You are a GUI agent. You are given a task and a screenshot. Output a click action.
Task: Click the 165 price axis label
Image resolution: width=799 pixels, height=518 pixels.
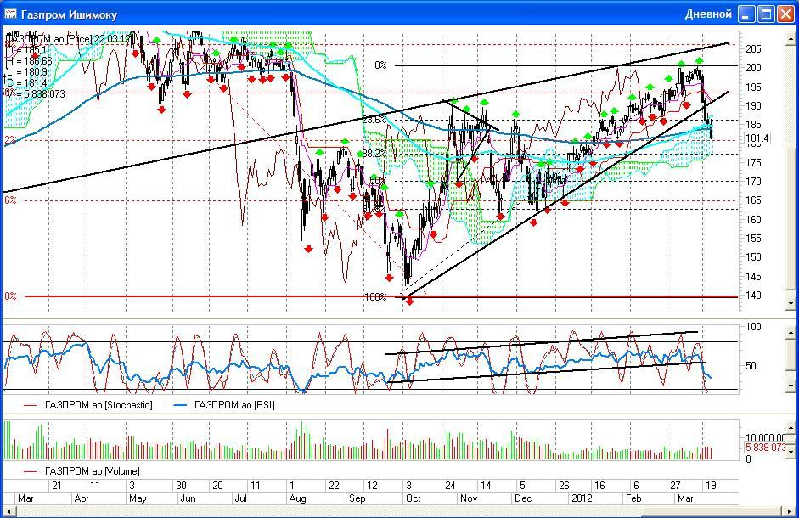pyautogui.click(x=753, y=200)
